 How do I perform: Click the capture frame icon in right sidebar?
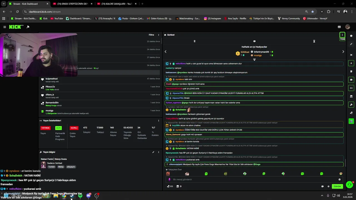coord(351,55)
